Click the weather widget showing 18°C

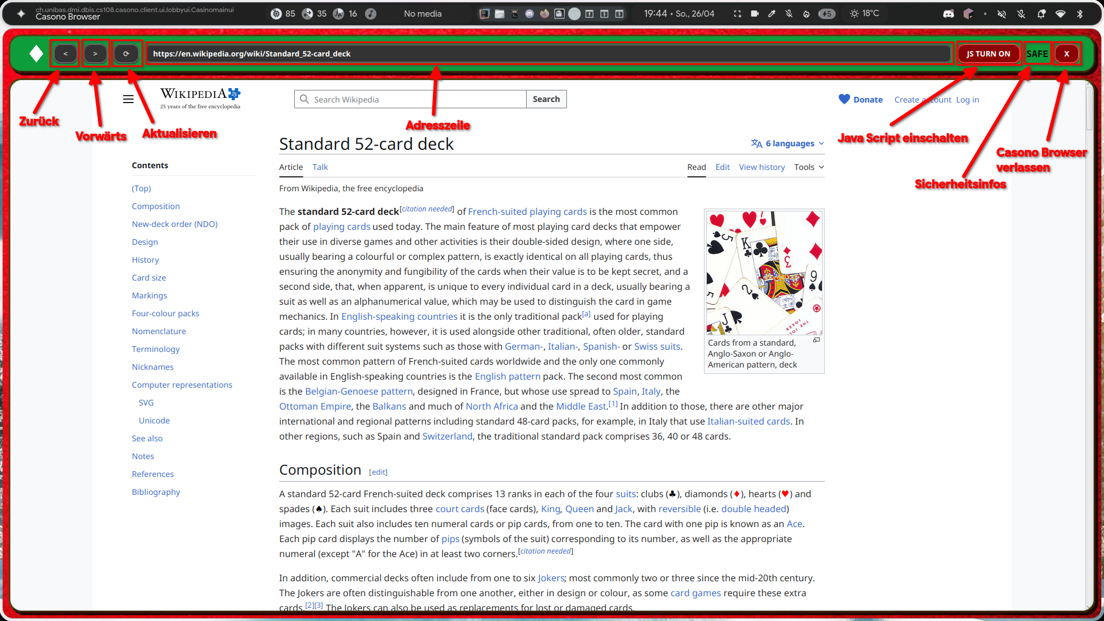[x=865, y=13]
